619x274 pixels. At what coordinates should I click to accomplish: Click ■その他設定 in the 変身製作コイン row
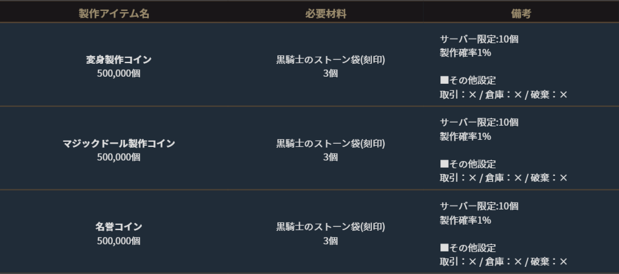(x=468, y=81)
